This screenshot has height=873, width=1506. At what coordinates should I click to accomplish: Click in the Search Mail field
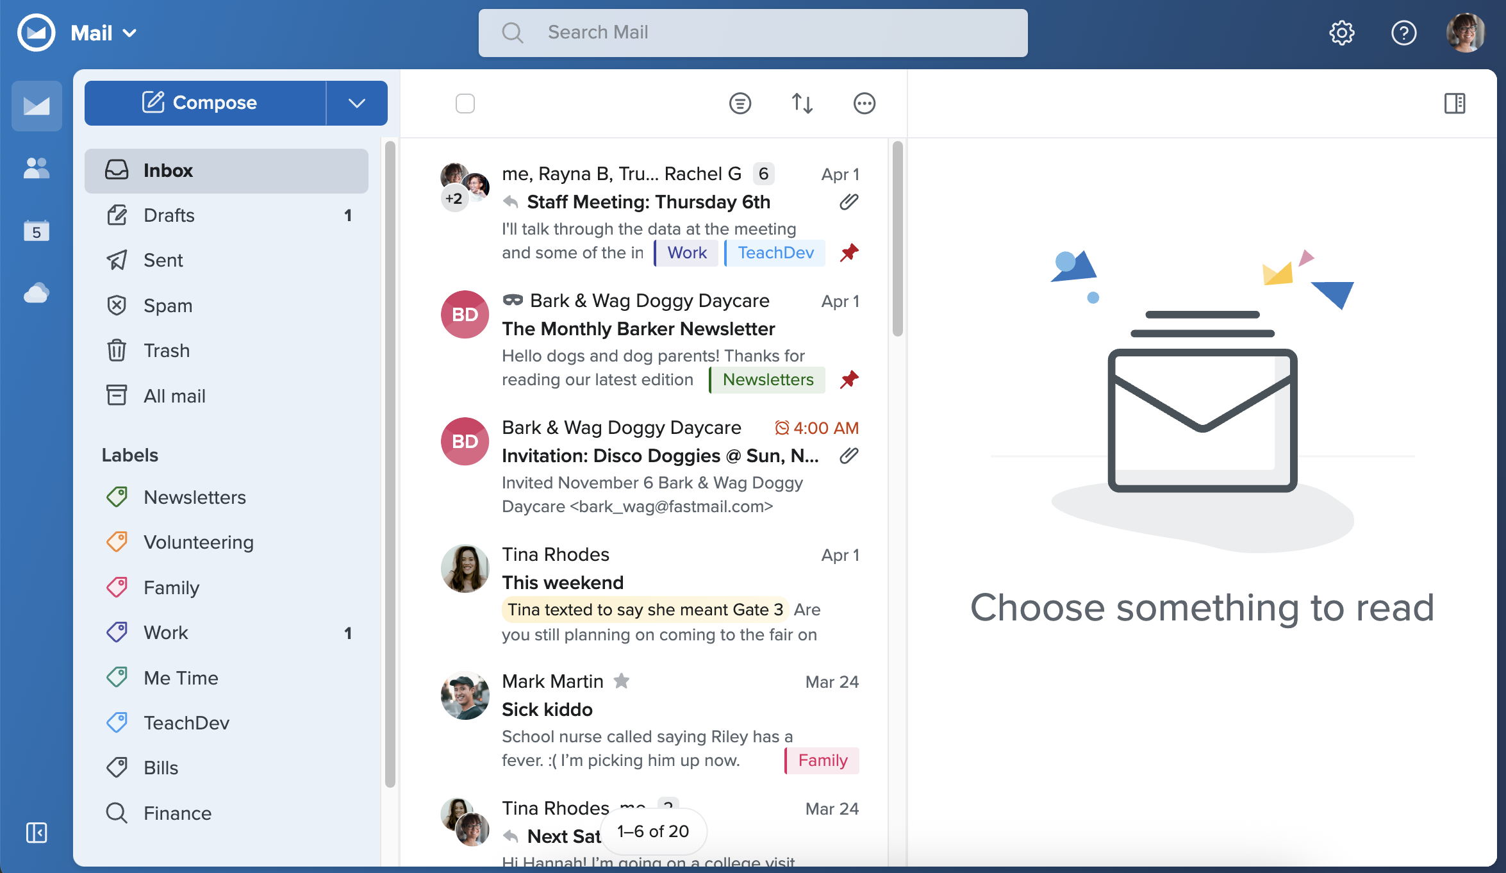click(x=753, y=33)
